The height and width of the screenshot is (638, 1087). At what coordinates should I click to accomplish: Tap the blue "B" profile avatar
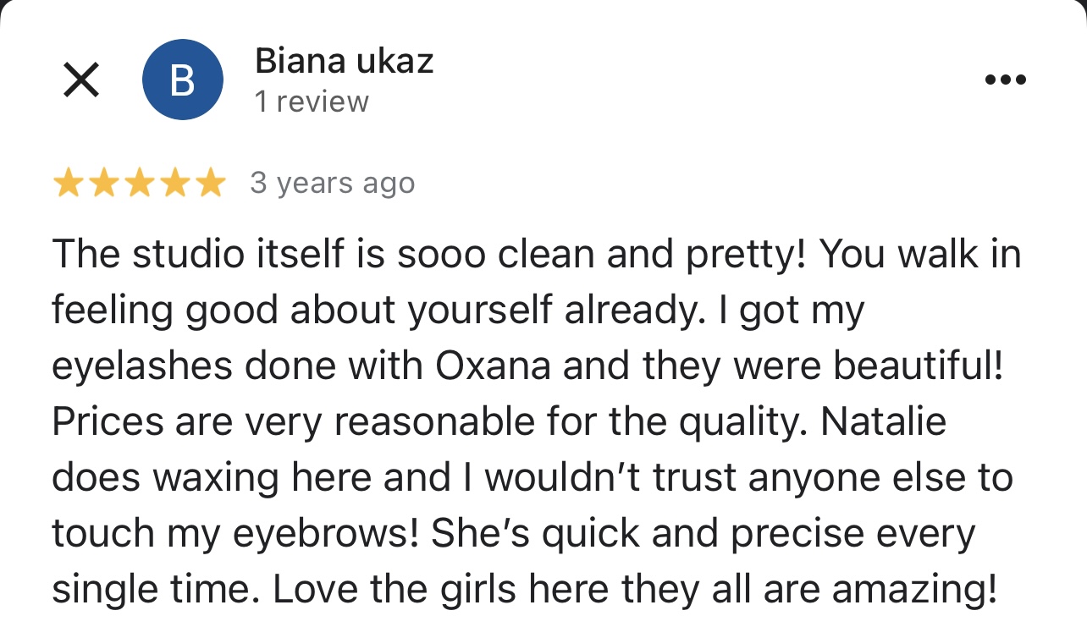[182, 80]
